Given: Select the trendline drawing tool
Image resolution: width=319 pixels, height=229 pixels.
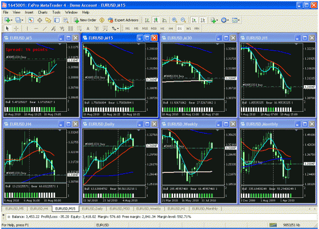Looking at the screenshot, I should [45, 29].
